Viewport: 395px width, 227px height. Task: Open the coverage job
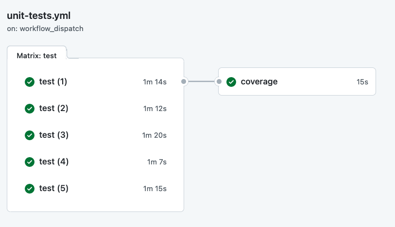[x=259, y=82]
